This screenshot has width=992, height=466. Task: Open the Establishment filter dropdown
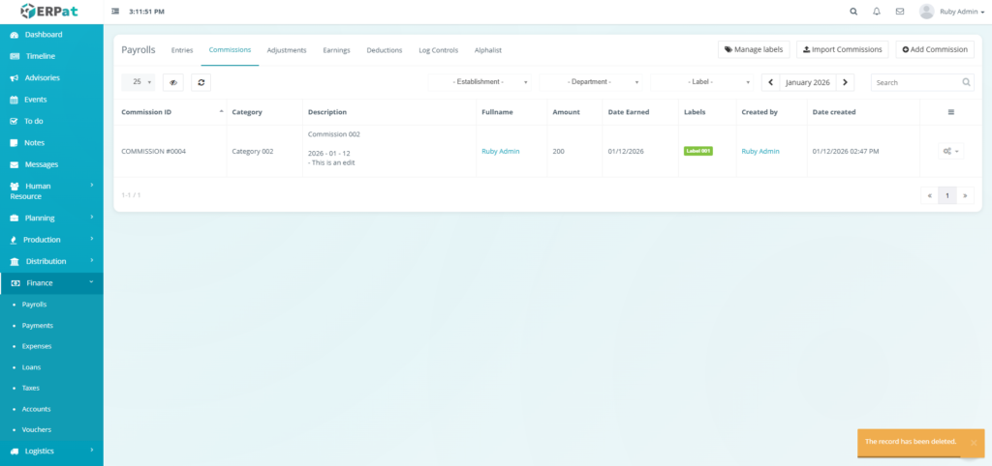coord(481,83)
